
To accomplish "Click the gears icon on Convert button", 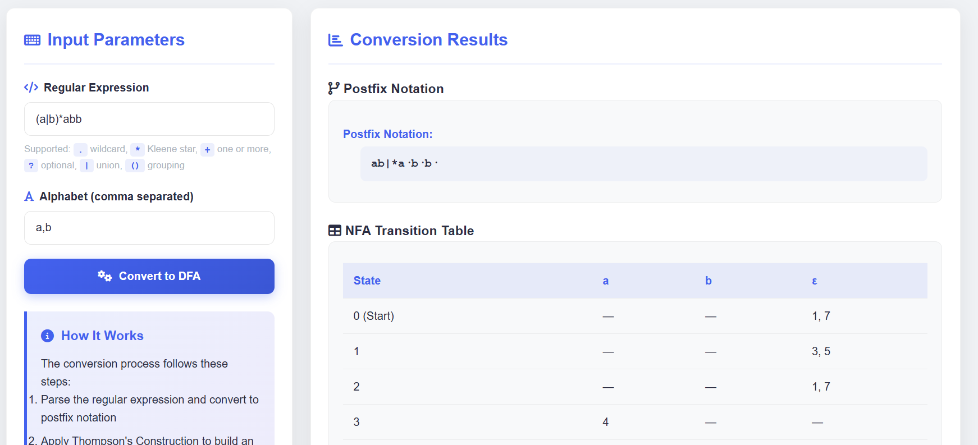I will 104,276.
